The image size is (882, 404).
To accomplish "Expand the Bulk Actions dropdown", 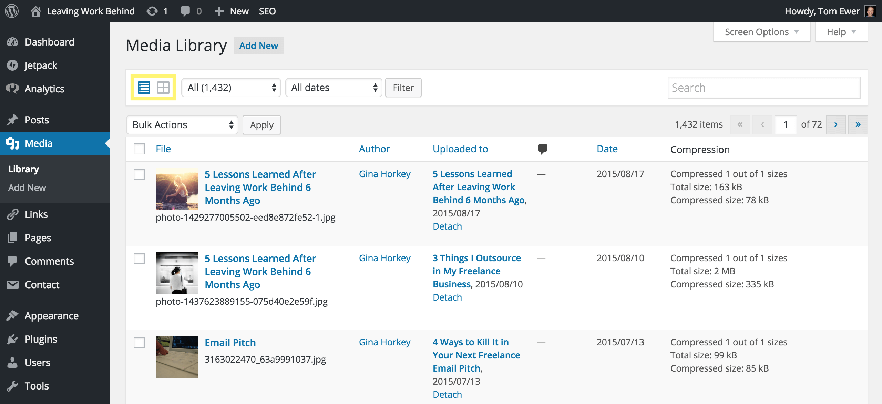I will (182, 124).
